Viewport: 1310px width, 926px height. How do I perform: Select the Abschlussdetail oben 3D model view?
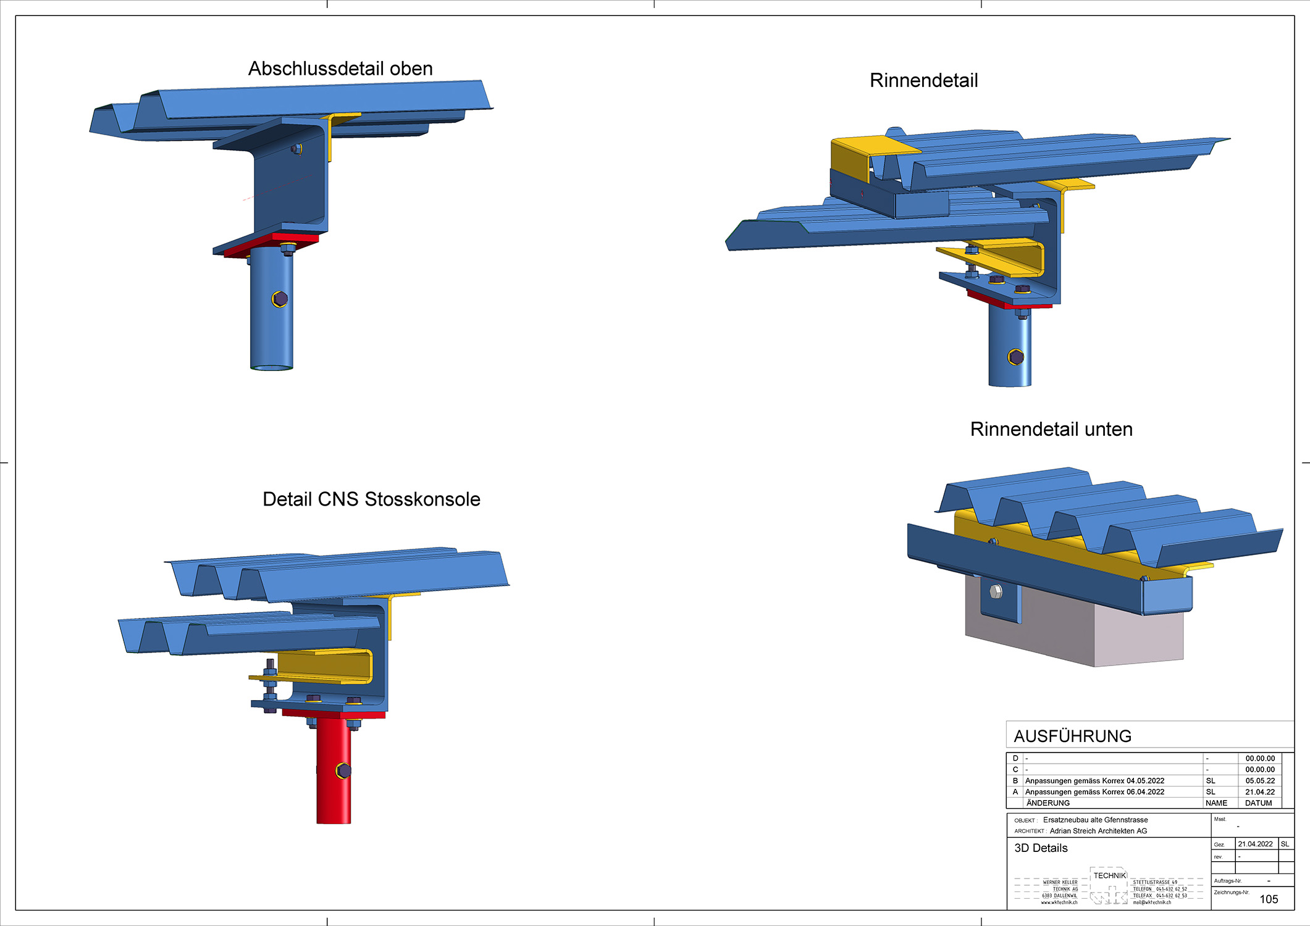(290, 225)
